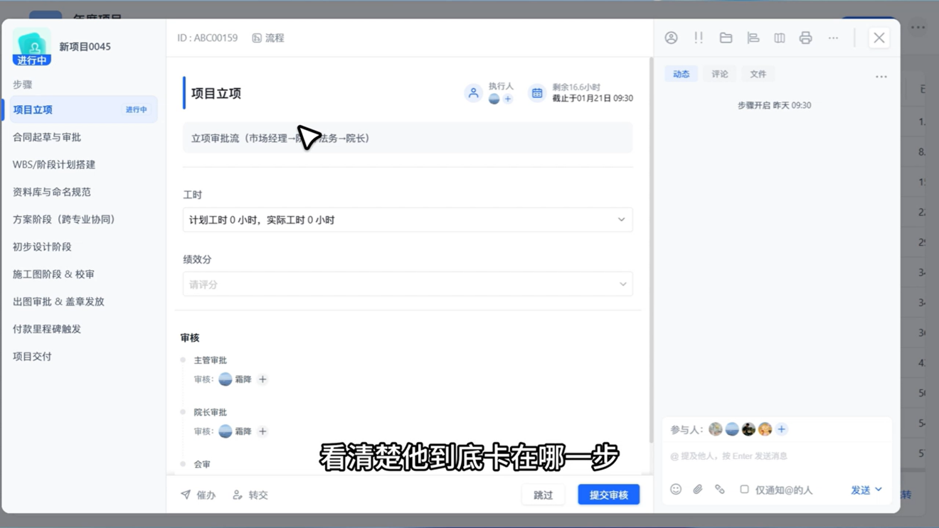Open the ellipsis menu in activity panel
Viewport: 939px width, 528px height.
881,76
